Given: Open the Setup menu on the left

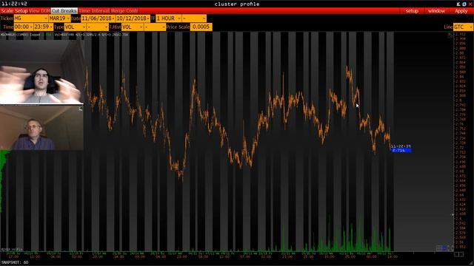Looking at the screenshot, I should (21, 11).
